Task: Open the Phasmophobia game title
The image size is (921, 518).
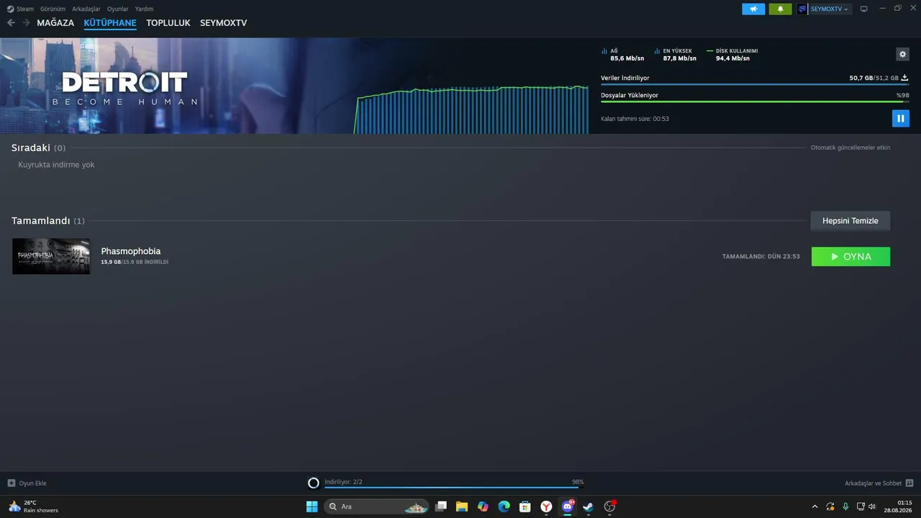Action: [131, 251]
